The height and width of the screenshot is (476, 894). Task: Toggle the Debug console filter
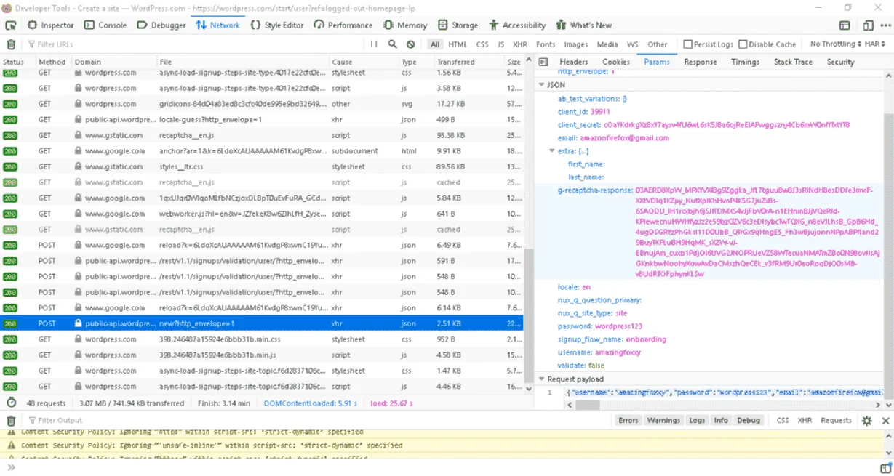pos(748,420)
